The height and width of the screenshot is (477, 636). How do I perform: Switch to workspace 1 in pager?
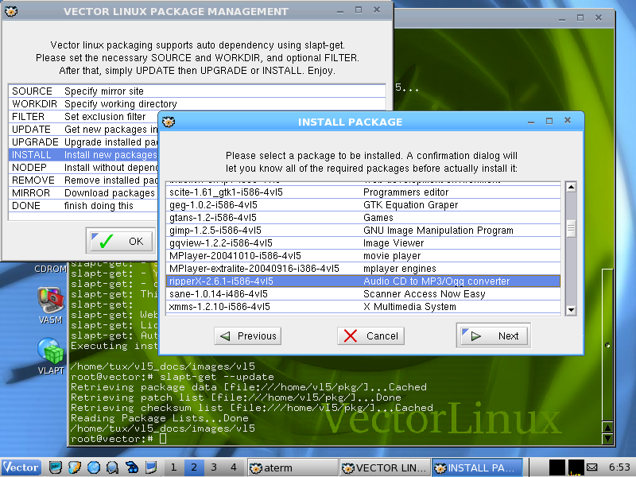pyautogui.click(x=173, y=467)
